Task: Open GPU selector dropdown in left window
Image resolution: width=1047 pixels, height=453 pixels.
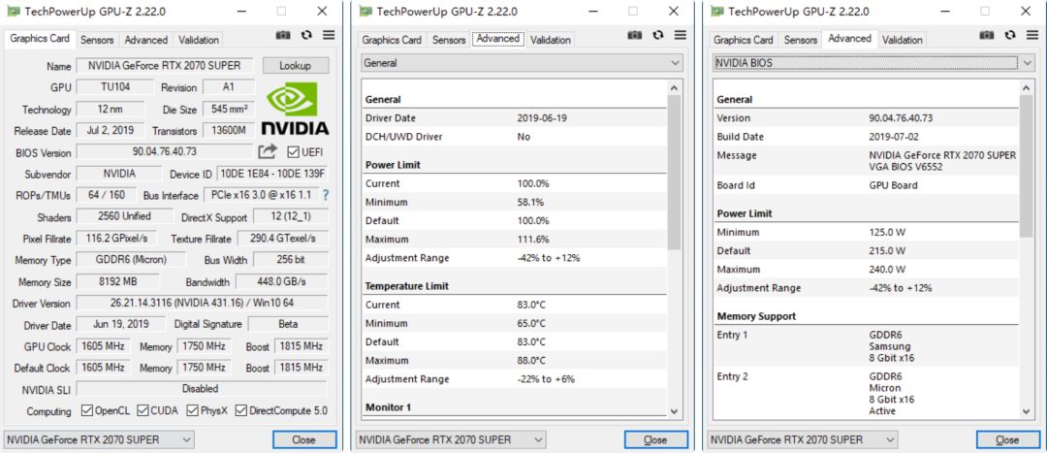Action: pos(98,439)
